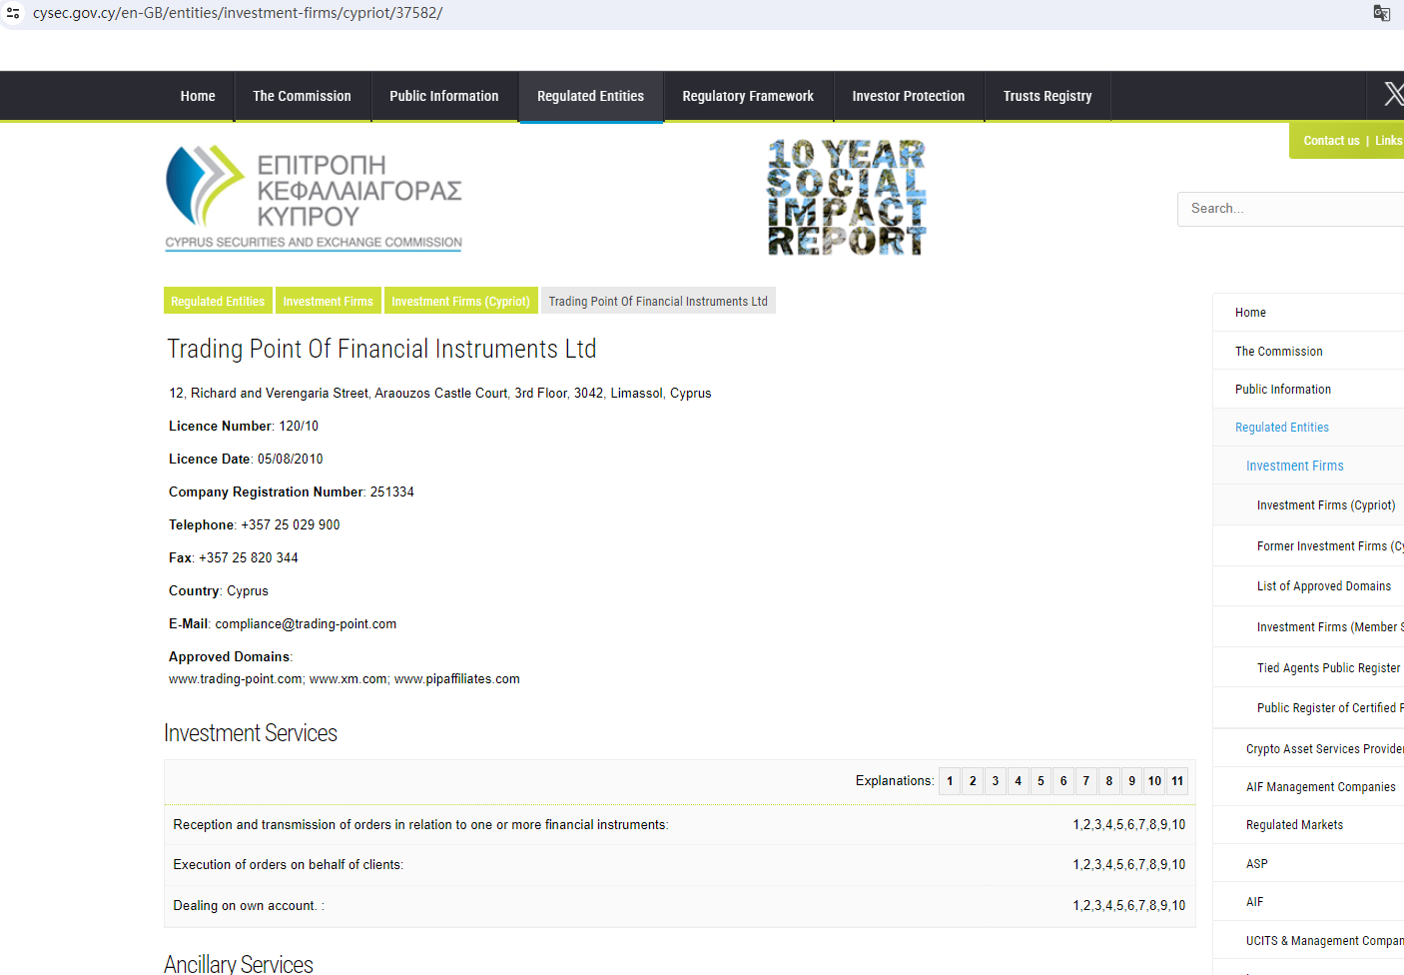Show explanation number 8
The image size is (1404, 975).
[x=1109, y=781]
